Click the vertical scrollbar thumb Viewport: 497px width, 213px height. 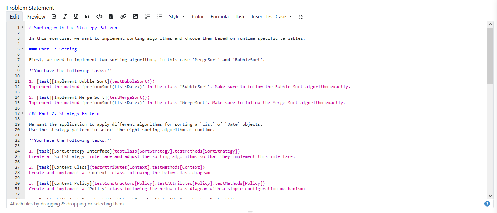coord(491,55)
